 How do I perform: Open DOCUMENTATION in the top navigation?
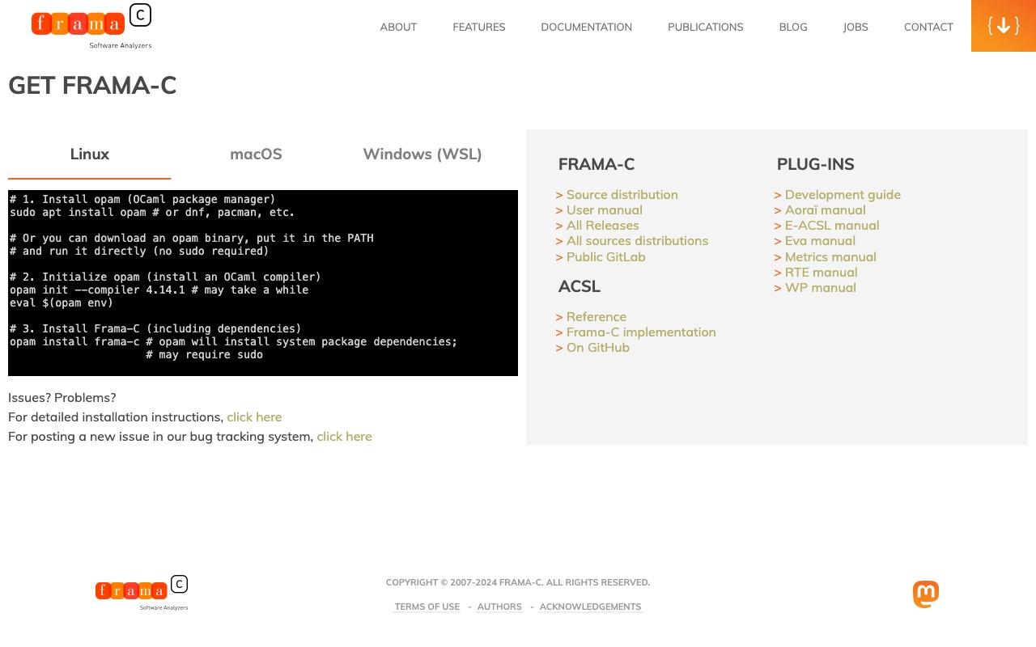[x=587, y=27]
